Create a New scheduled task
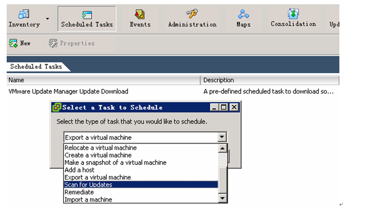This screenshot has width=368, height=212. point(20,43)
